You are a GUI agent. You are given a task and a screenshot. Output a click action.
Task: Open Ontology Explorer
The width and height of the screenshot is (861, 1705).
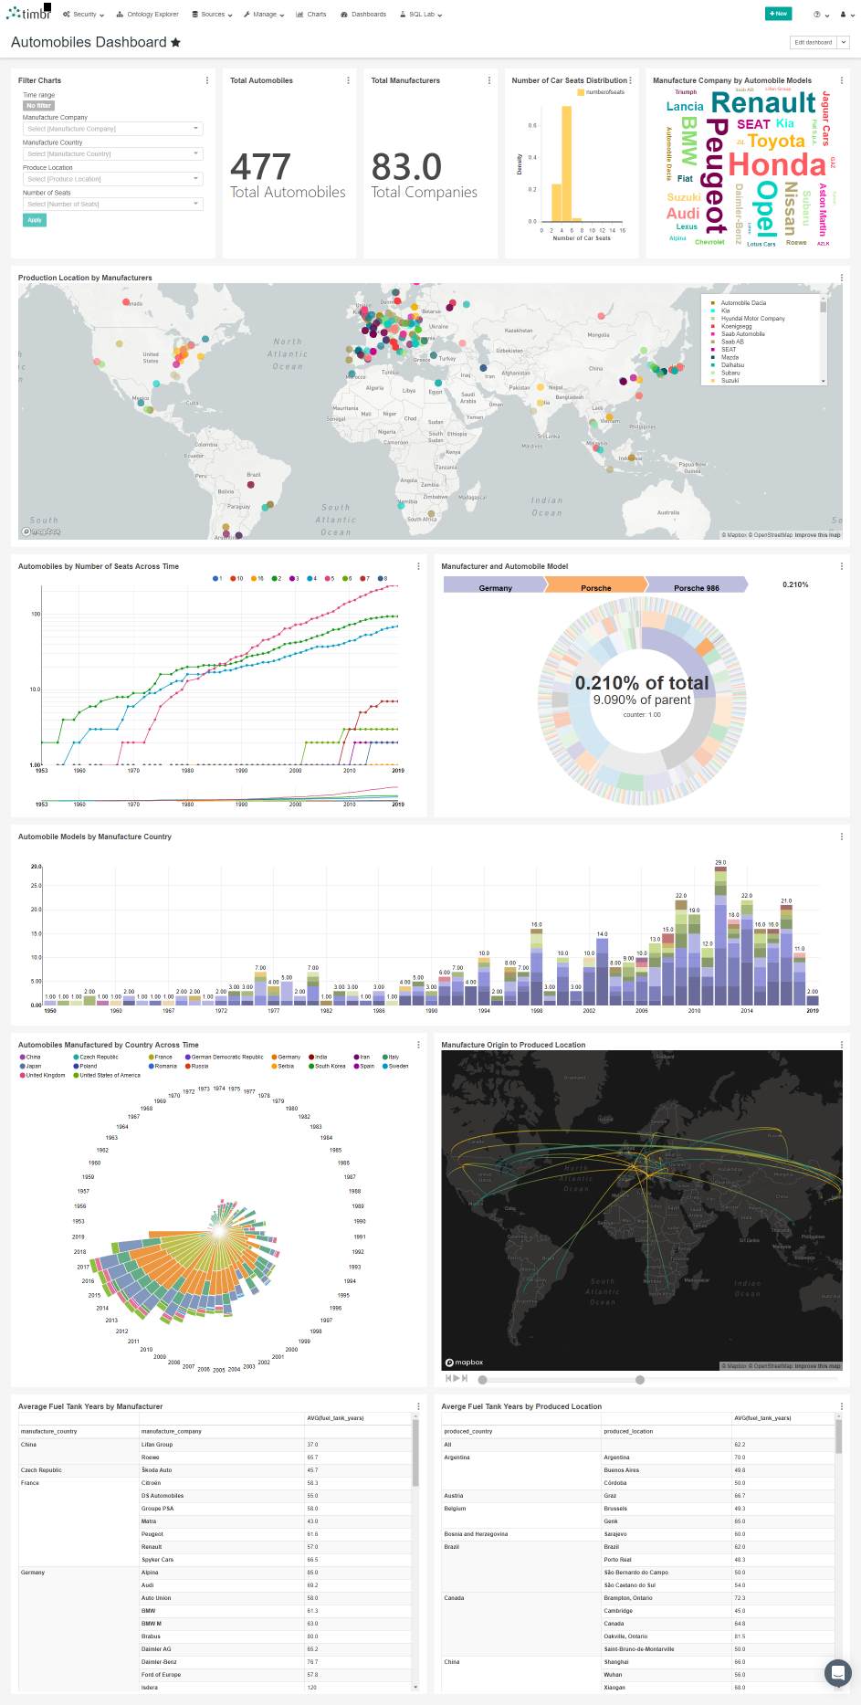(147, 15)
